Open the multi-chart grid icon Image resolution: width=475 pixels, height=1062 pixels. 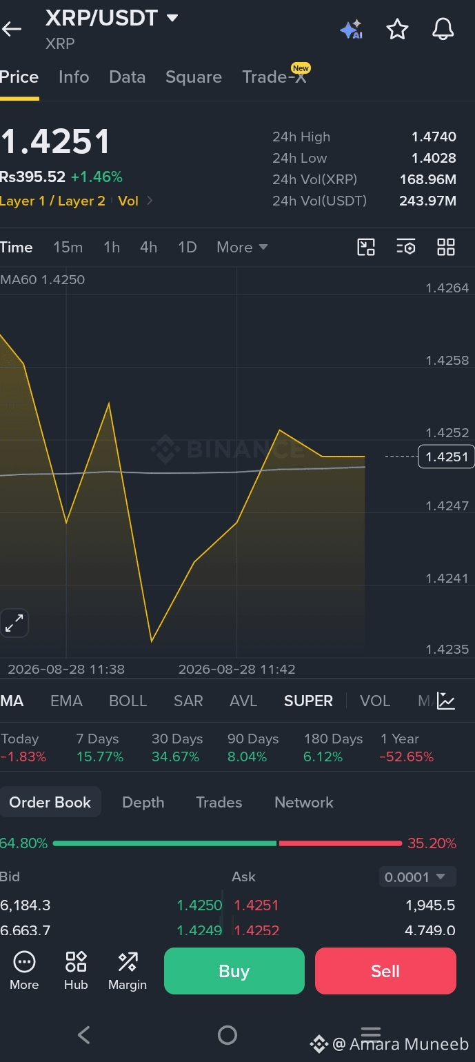coord(446,247)
